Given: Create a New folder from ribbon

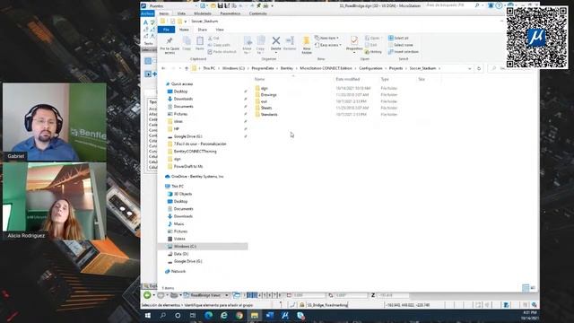Looking at the screenshot, I should (307, 45).
